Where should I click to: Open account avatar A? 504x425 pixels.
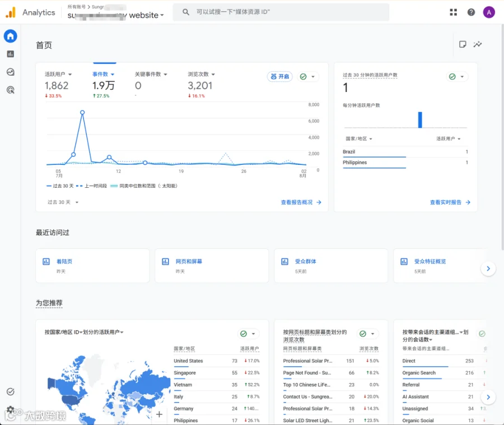(x=488, y=12)
